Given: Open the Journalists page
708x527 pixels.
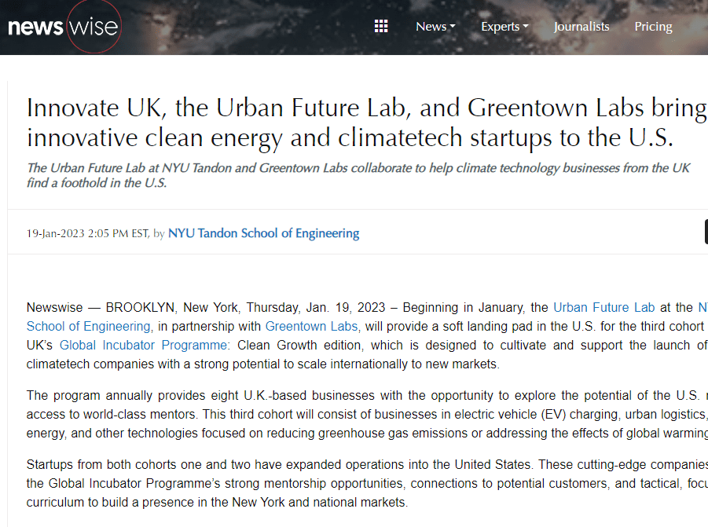Looking at the screenshot, I should tap(581, 27).
